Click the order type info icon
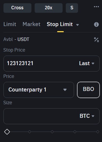 coord(96,24)
